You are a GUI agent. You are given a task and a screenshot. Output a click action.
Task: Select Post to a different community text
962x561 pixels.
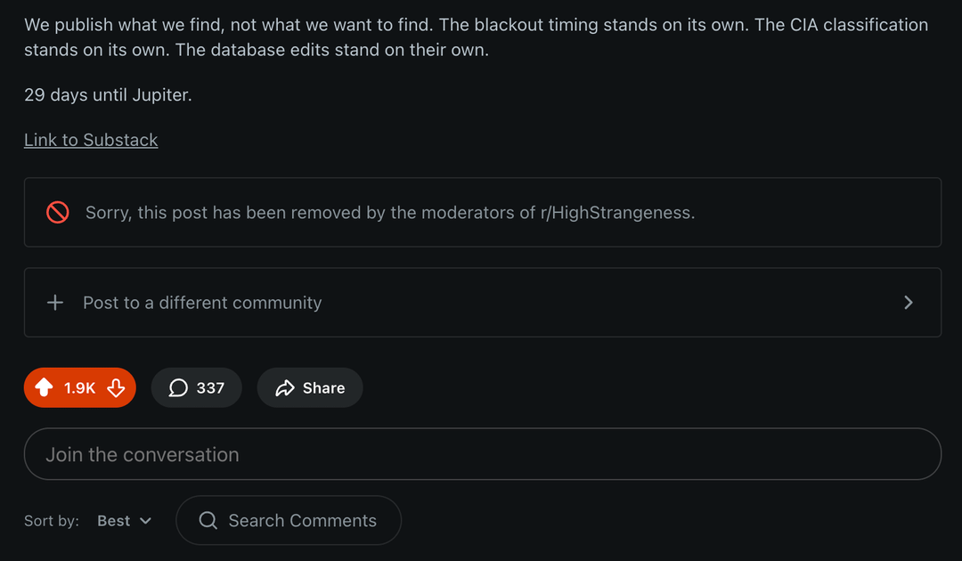(x=202, y=303)
